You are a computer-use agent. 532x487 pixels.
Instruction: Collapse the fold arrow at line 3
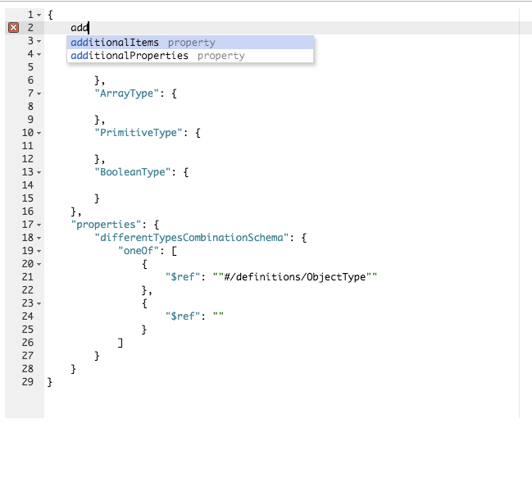(39, 41)
